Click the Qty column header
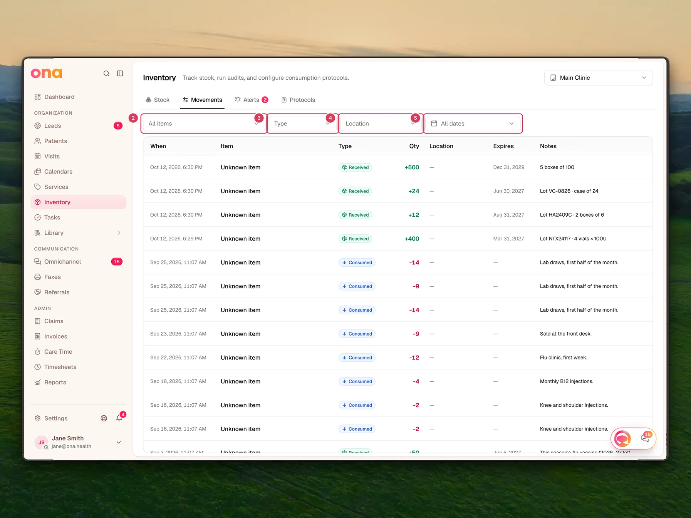Viewport: 691px width, 518px height. click(x=414, y=146)
